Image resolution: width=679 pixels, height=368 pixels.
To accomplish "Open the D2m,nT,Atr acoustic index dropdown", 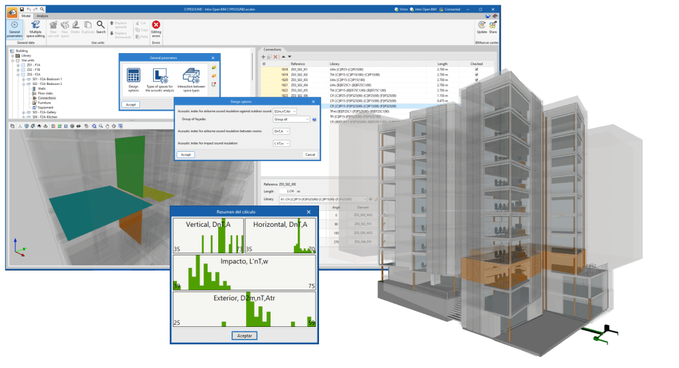I will [285, 111].
